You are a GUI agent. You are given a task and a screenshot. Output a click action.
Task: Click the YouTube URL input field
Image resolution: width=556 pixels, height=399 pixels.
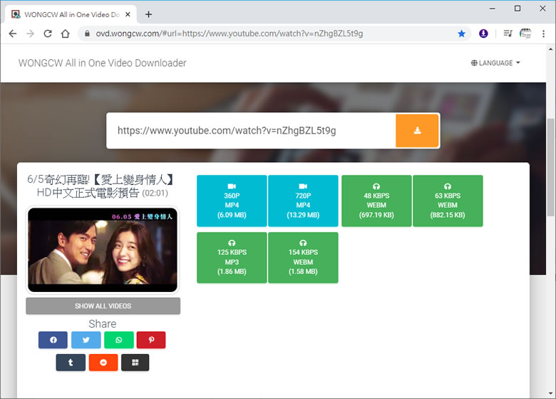251,131
